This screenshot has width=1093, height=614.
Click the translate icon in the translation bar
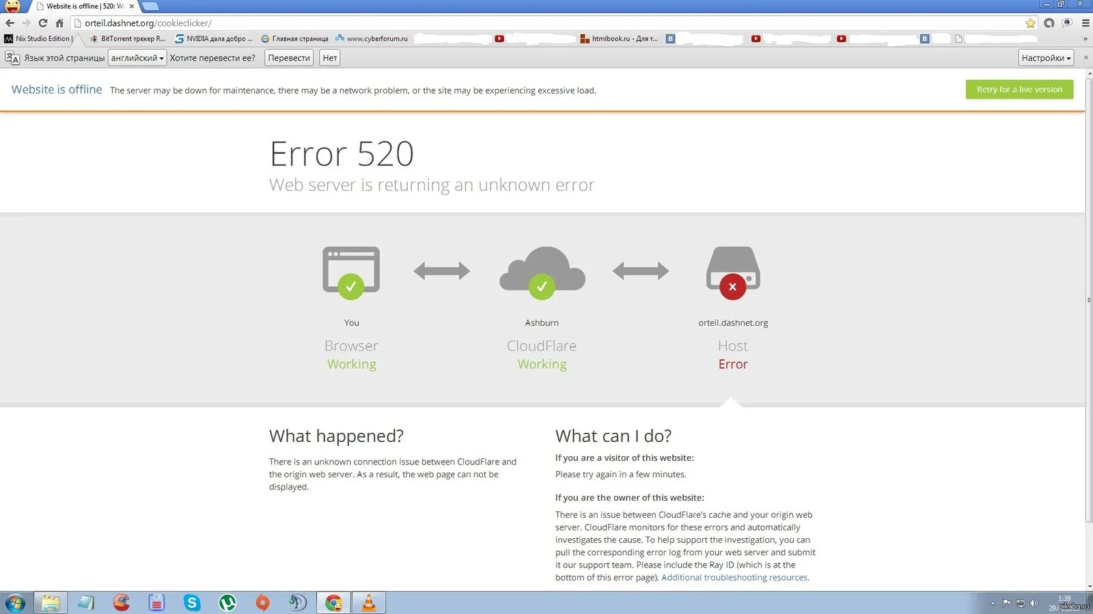click(12, 58)
